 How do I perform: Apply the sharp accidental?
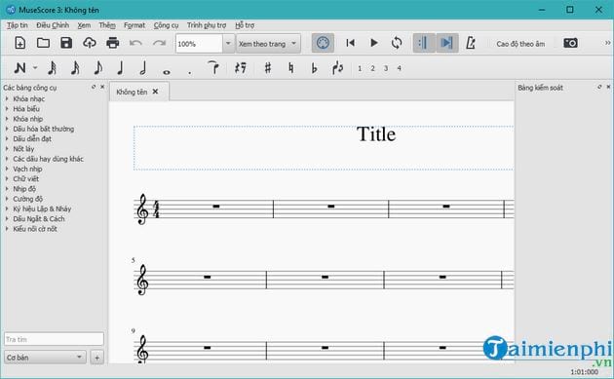[267, 68]
